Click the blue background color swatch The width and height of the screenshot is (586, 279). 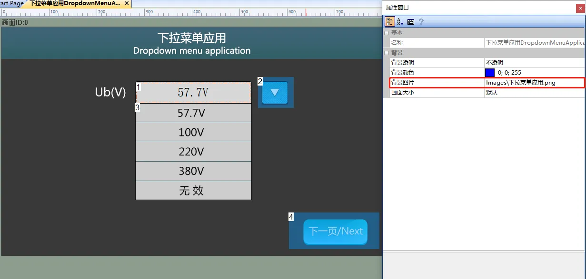(x=490, y=72)
